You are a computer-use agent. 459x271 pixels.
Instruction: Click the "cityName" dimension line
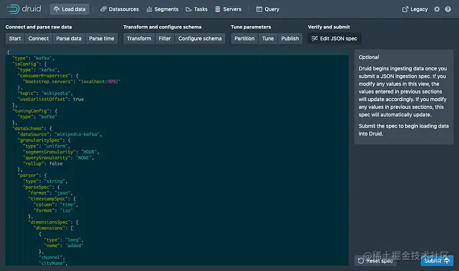pyautogui.click(x=53, y=263)
